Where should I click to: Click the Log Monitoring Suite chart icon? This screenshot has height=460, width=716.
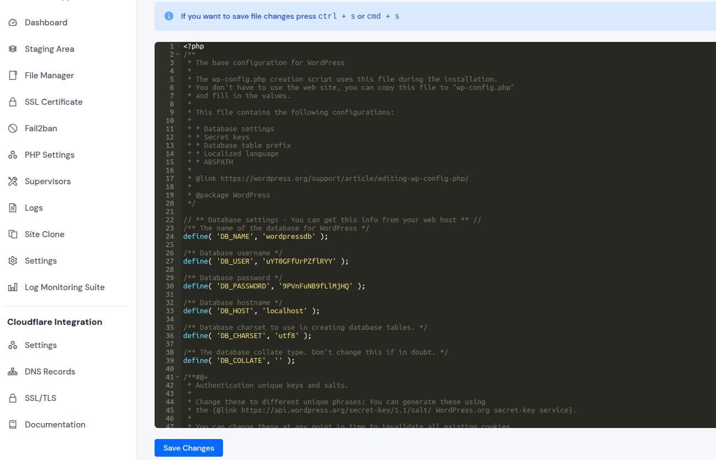(x=12, y=287)
